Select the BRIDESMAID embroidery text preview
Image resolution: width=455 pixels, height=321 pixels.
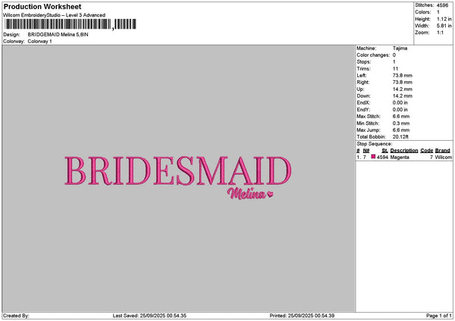tap(178, 171)
